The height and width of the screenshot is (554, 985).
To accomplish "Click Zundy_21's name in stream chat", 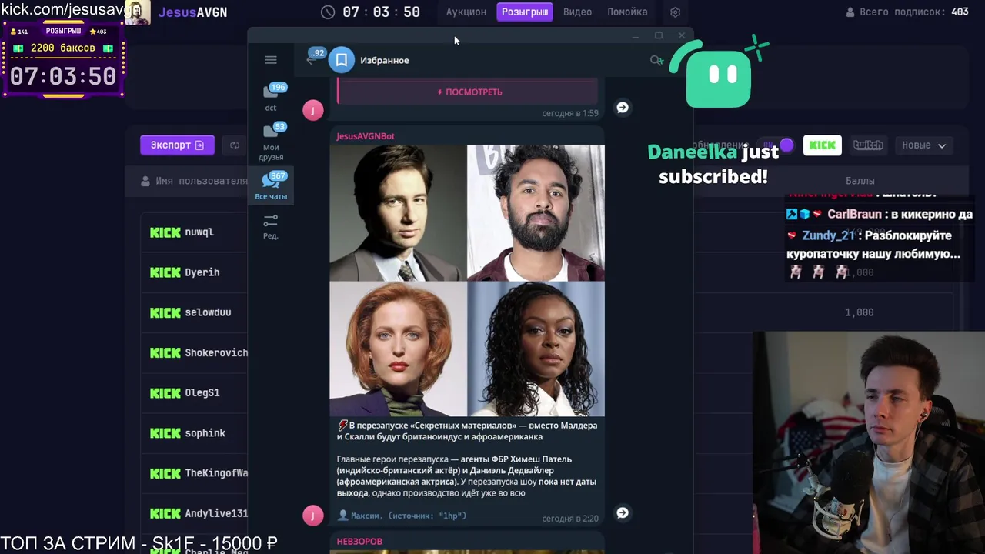I will (828, 235).
